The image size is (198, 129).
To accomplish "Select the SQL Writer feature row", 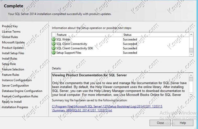I will point(120,39).
